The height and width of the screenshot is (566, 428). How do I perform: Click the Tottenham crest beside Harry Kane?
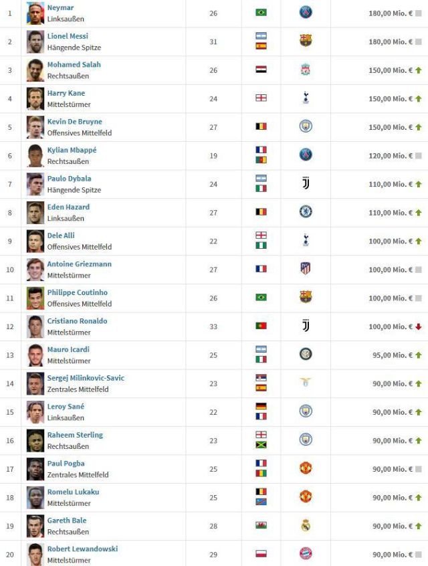[x=306, y=98]
